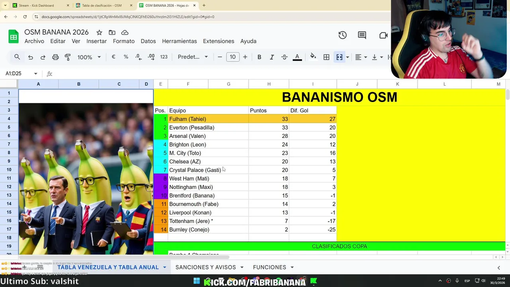Open the Insertar menu
Screen dimensions: 510x287
point(96,41)
